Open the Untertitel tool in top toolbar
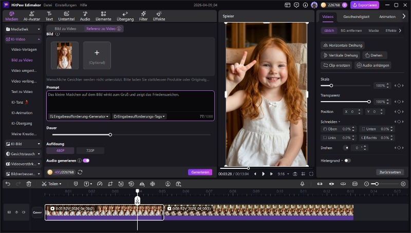 point(66,15)
